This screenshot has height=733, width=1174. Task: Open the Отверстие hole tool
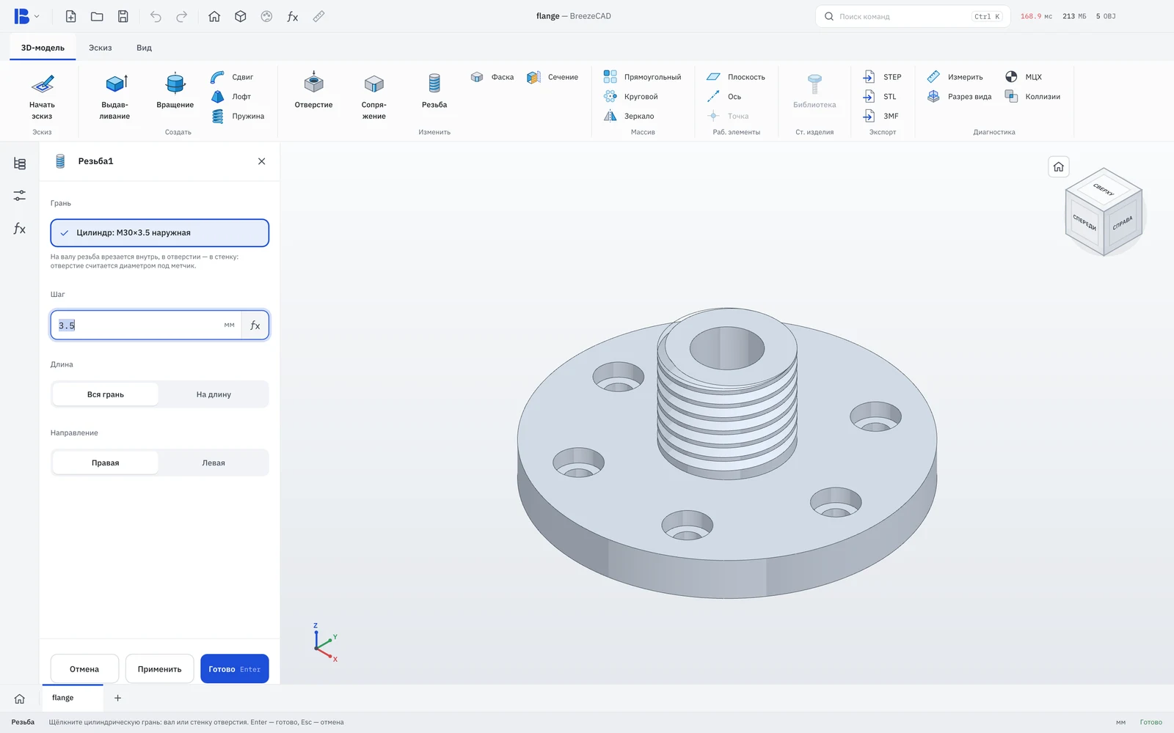click(313, 92)
